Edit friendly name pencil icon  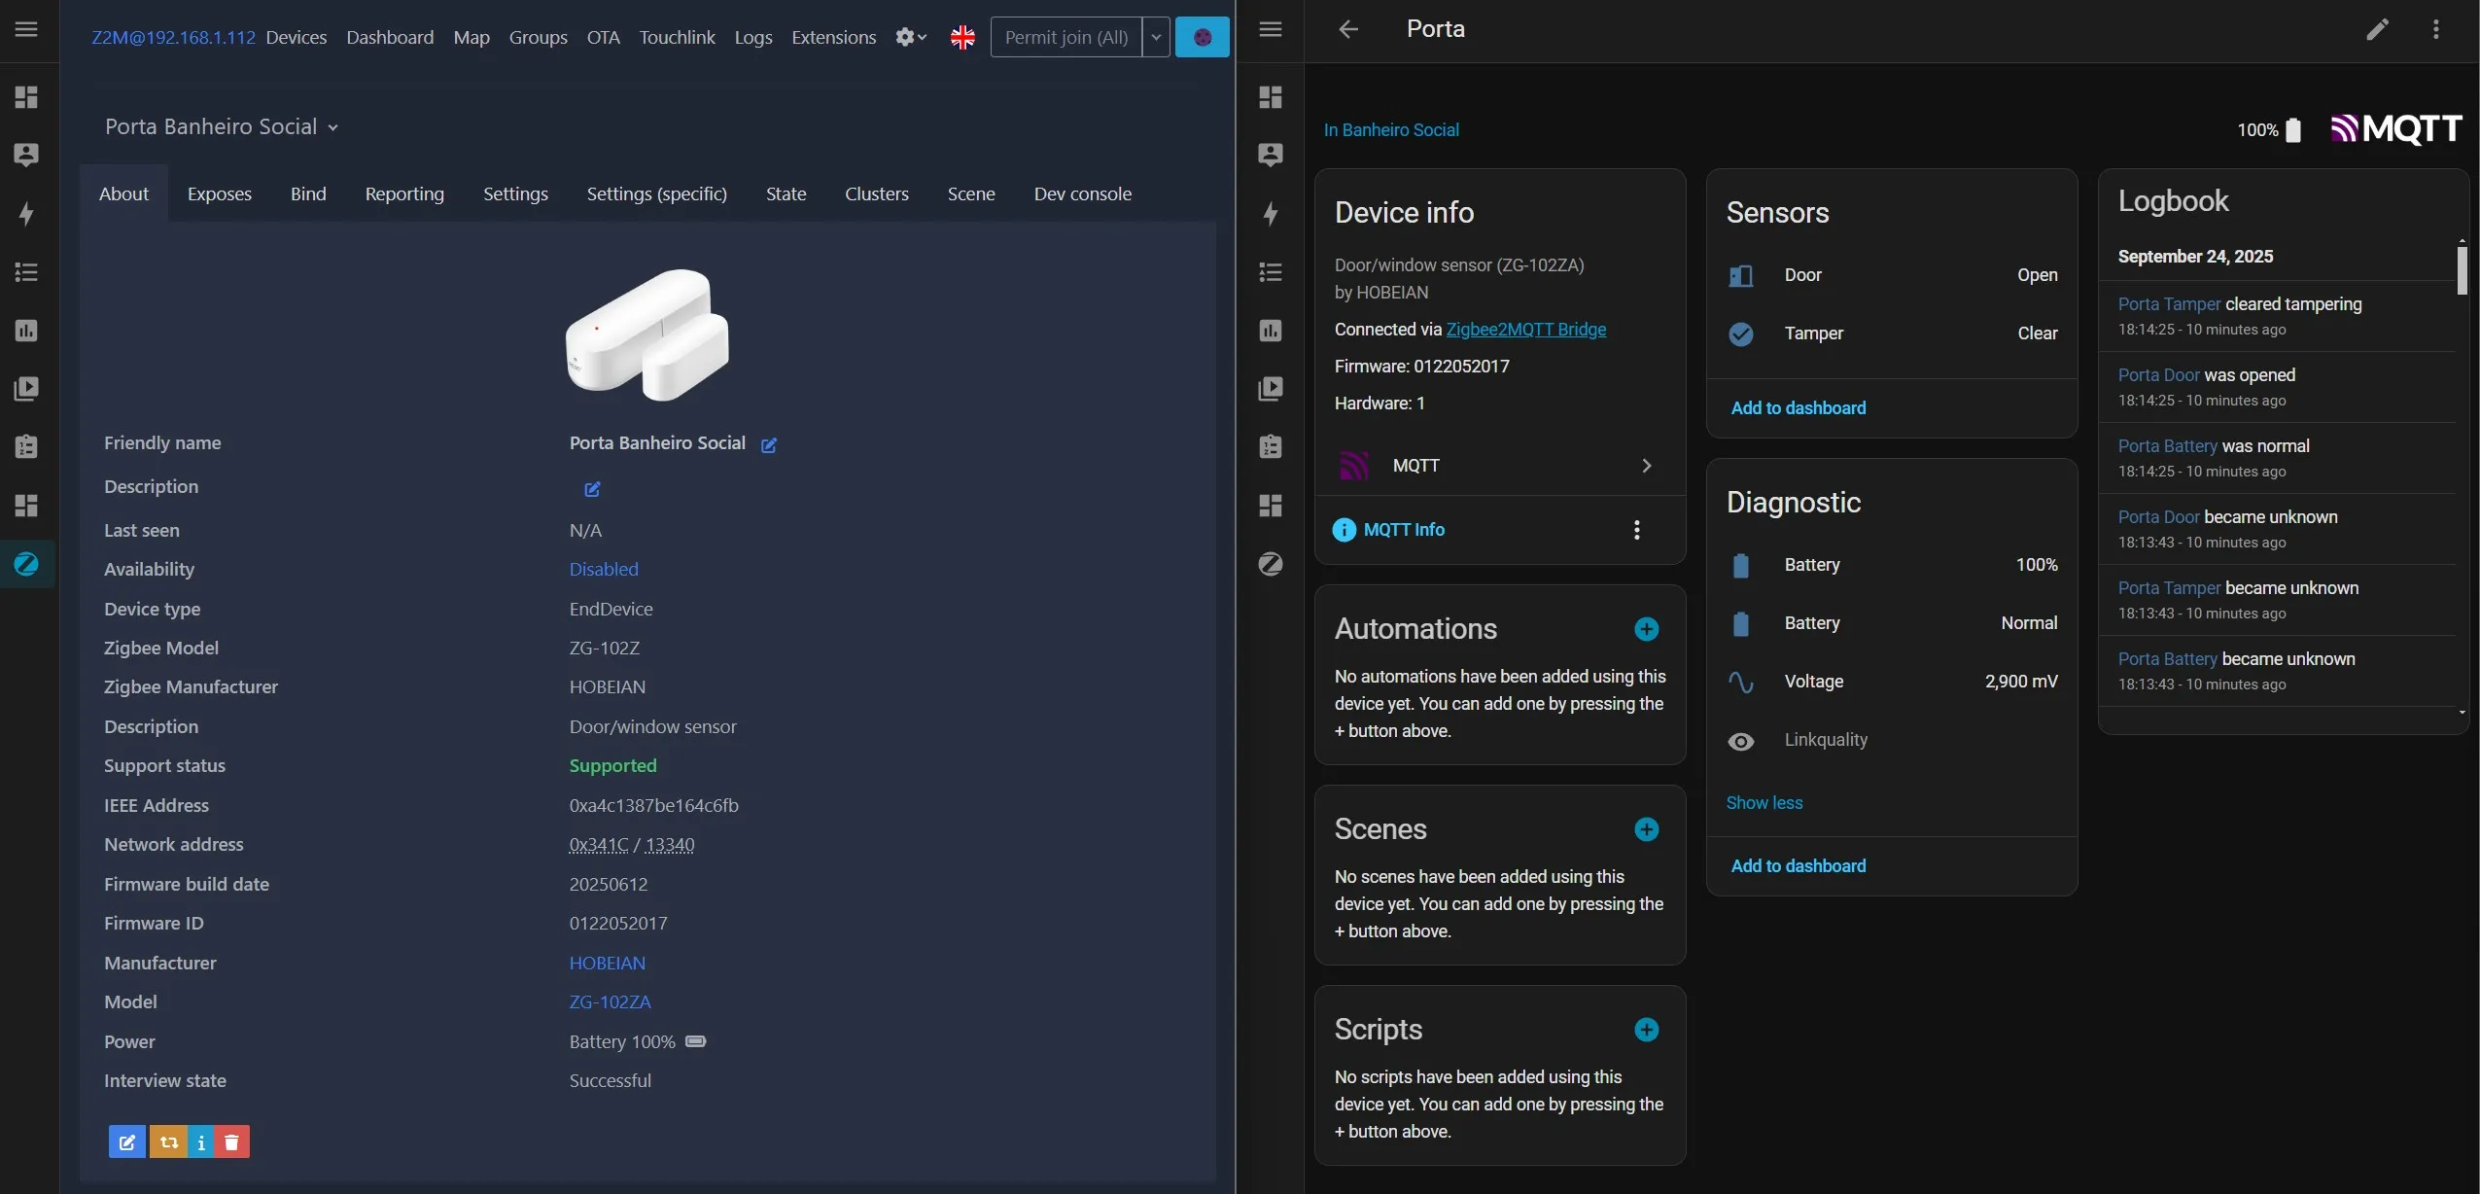768,445
